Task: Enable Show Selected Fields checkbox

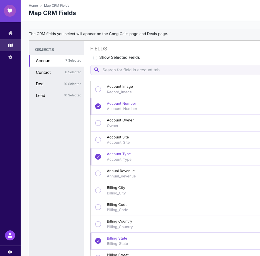Action: (95, 58)
